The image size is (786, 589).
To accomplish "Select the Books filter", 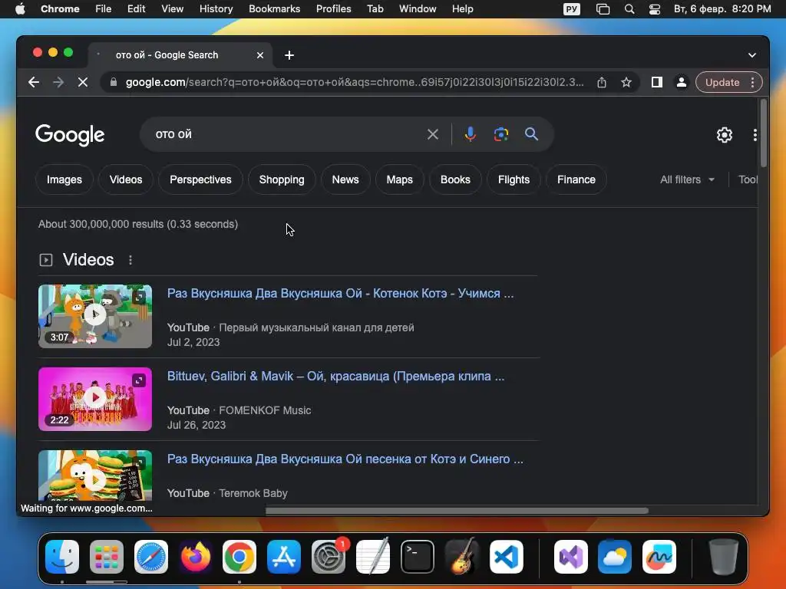I will pos(455,179).
